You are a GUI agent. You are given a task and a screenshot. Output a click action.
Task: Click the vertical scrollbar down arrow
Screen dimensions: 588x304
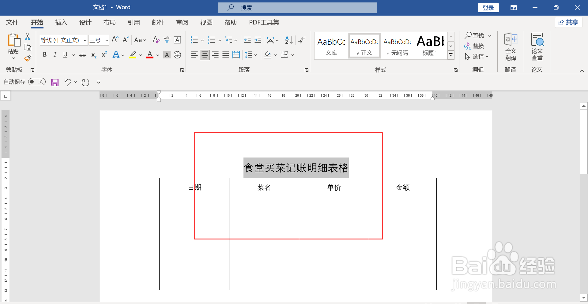click(584, 298)
